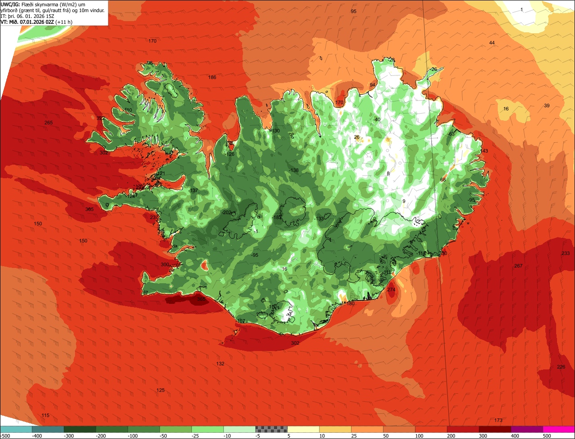Click the '95' value at the map's top edge
The image size is (575, 439).
point(354,11)
